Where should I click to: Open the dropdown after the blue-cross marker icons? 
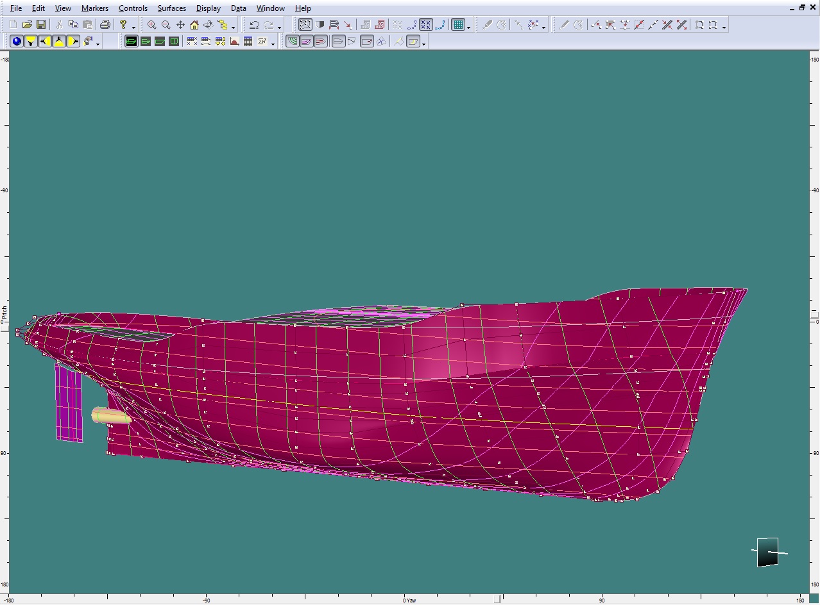tap(544, 26)
